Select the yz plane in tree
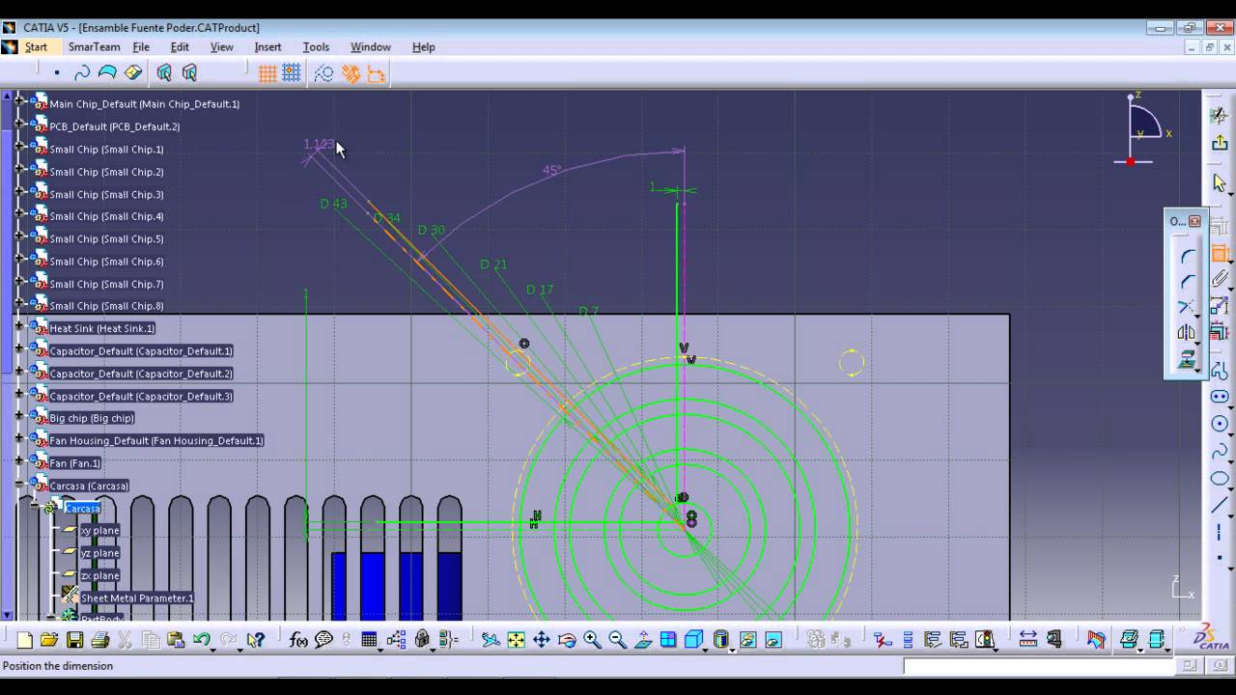Viewport: 1236px width, 695px height. pyautogui.click(x=99, y=553)
